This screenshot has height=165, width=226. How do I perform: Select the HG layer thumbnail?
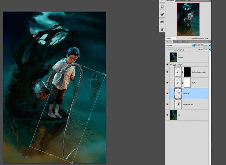[173, 115]
